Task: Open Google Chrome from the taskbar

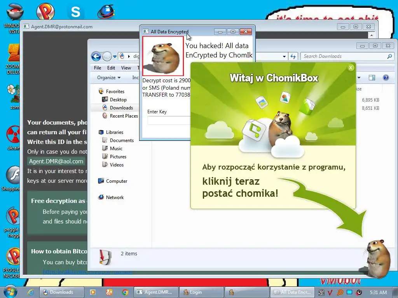Action: pyautogui.click(x=125, y=292)
